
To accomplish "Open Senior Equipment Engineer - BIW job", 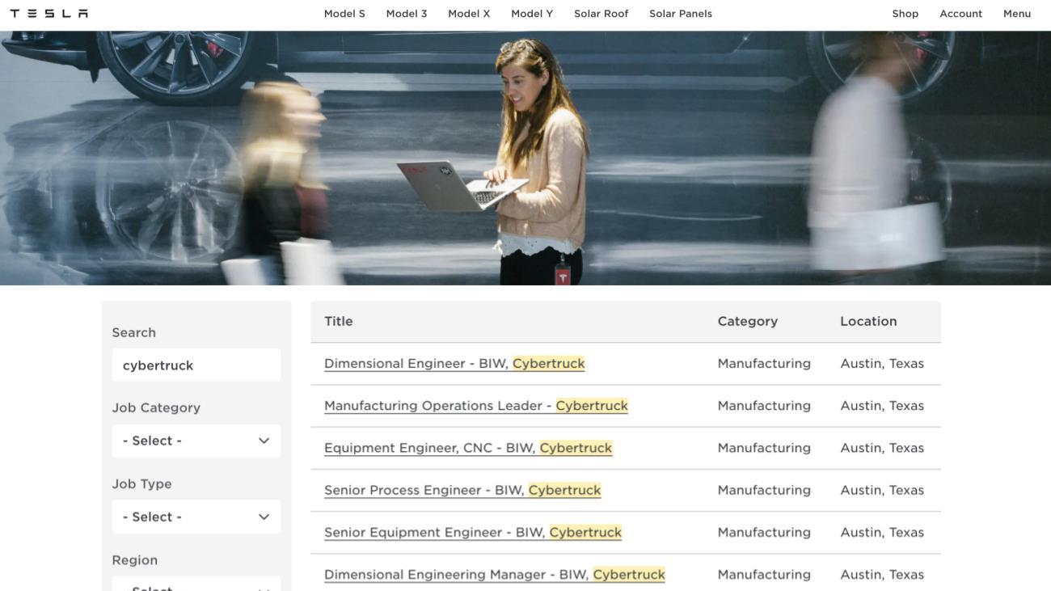I will click(x=473, y=532).
